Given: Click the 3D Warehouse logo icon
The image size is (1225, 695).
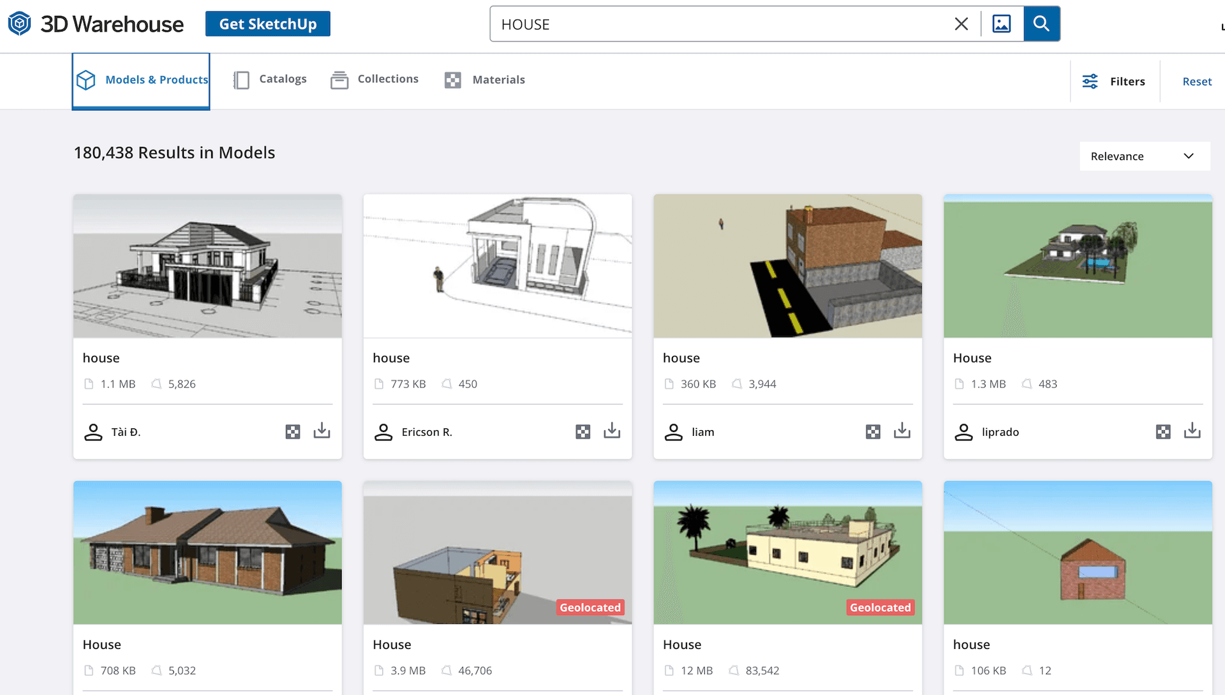Looking at the screenshot, I should [20, 24].
